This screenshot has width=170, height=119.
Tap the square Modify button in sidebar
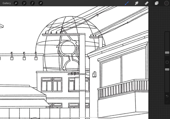click(167, 62)
